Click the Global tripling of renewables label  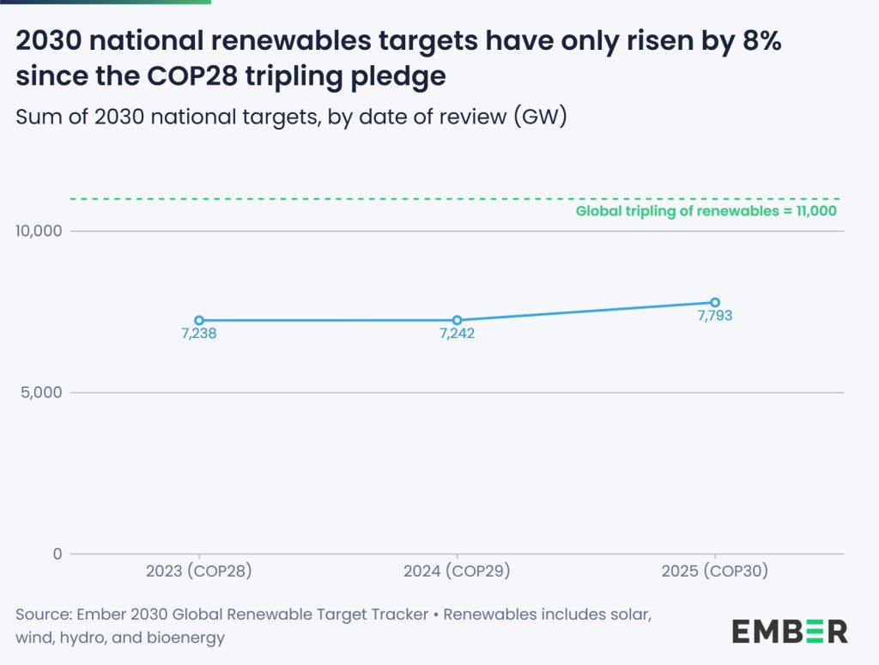click(x=706, y=211)
